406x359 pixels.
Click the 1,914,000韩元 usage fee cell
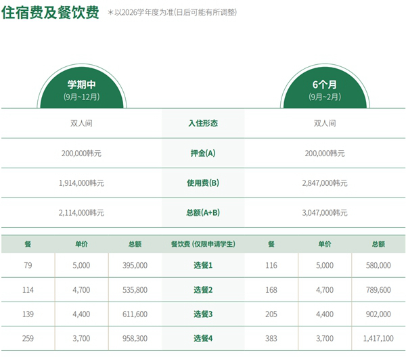[83, 183]
